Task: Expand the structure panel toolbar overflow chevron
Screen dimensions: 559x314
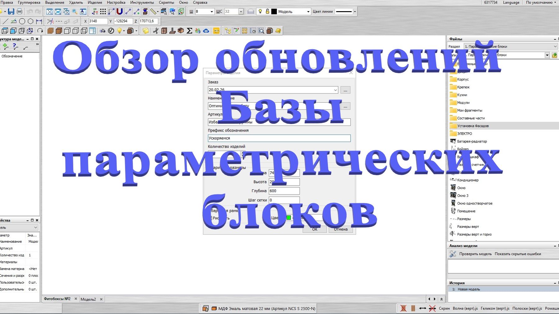Action: (37, 45)
